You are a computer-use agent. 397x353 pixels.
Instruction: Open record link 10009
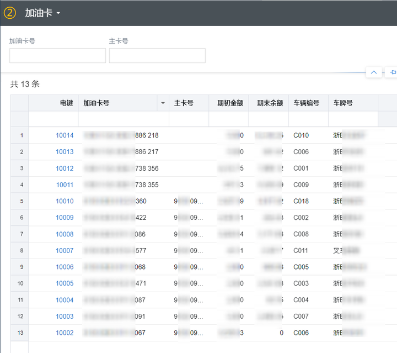coord(65,218)
